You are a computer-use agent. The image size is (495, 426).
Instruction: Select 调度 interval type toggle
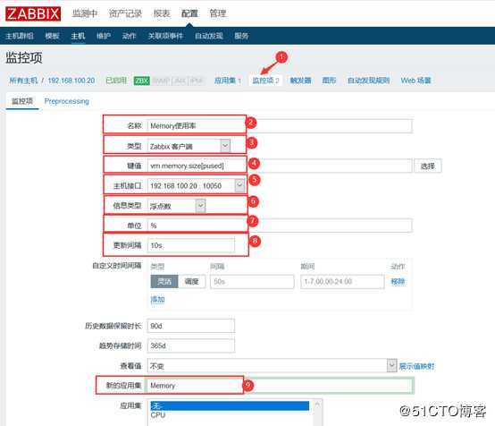[x=191, y=282]
